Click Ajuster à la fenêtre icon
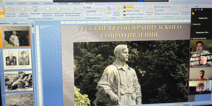The width and height of the screenshot is (212, 106). 116,10
